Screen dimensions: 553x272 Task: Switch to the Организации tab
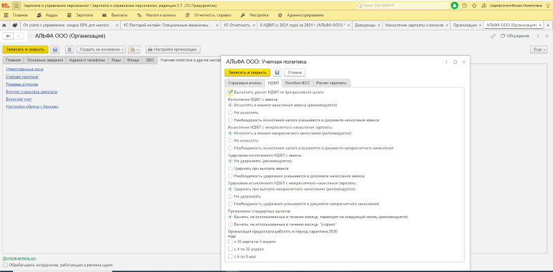pos(465,26)
